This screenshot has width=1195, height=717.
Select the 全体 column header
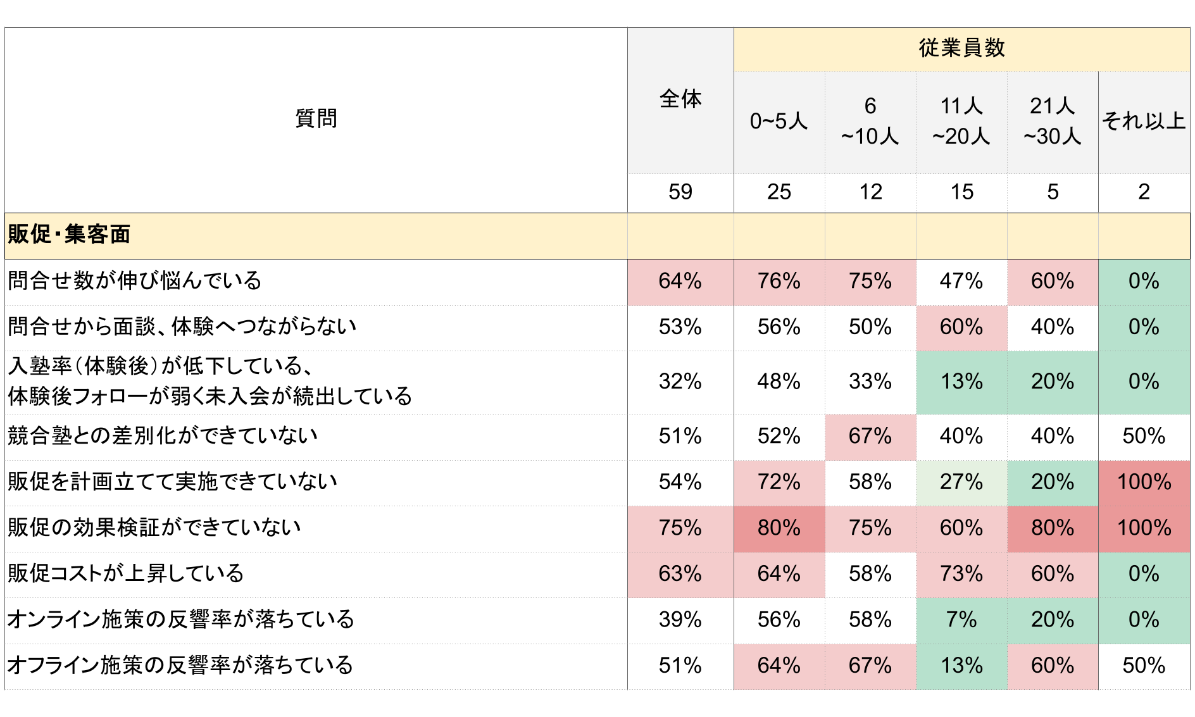click(680, 100)
